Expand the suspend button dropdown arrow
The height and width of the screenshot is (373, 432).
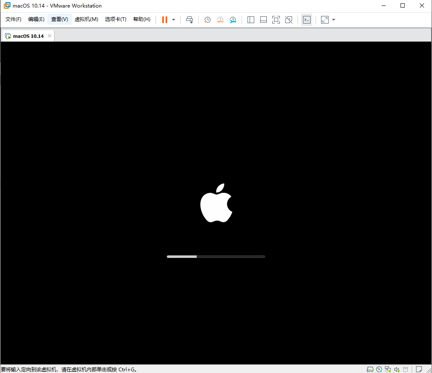pos(173,19)
